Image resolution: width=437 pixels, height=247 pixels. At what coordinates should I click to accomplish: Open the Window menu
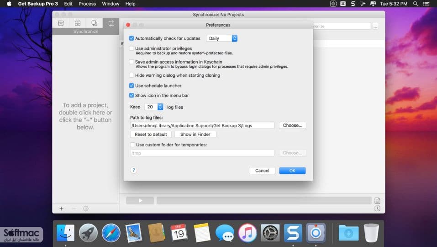[111, 4]
